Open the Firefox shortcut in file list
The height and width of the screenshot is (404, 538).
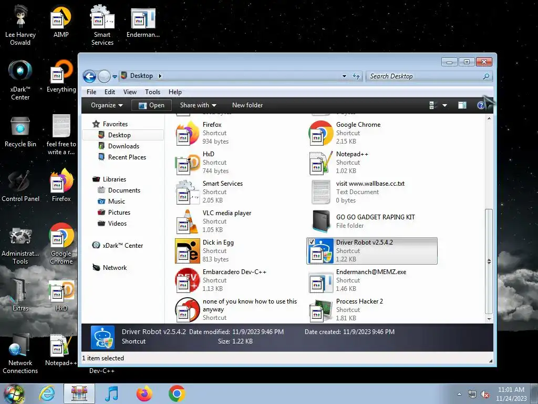coord(202,133)
